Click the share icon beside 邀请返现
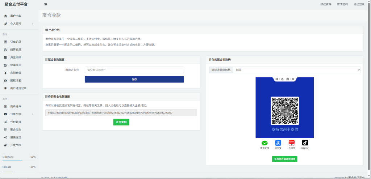The image size is (371, 179). pos(5,137)
